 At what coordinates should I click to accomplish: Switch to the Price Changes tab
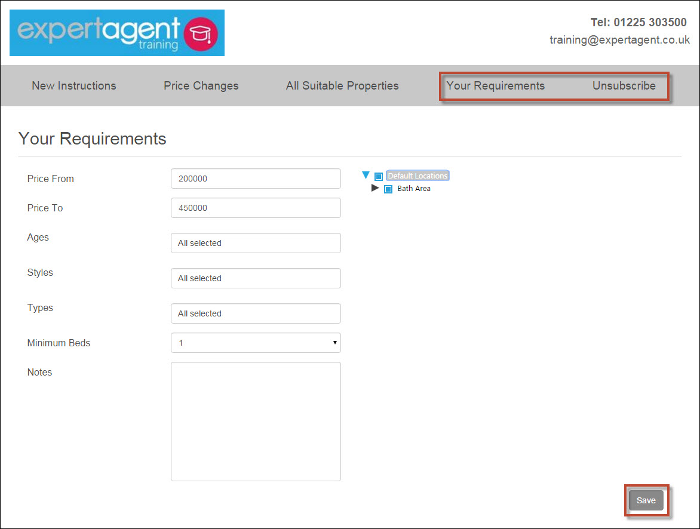(x=201, y=86)
